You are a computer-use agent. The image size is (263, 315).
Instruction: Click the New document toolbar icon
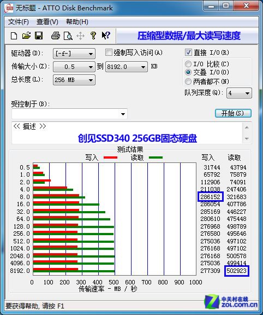tap(14, 36)
